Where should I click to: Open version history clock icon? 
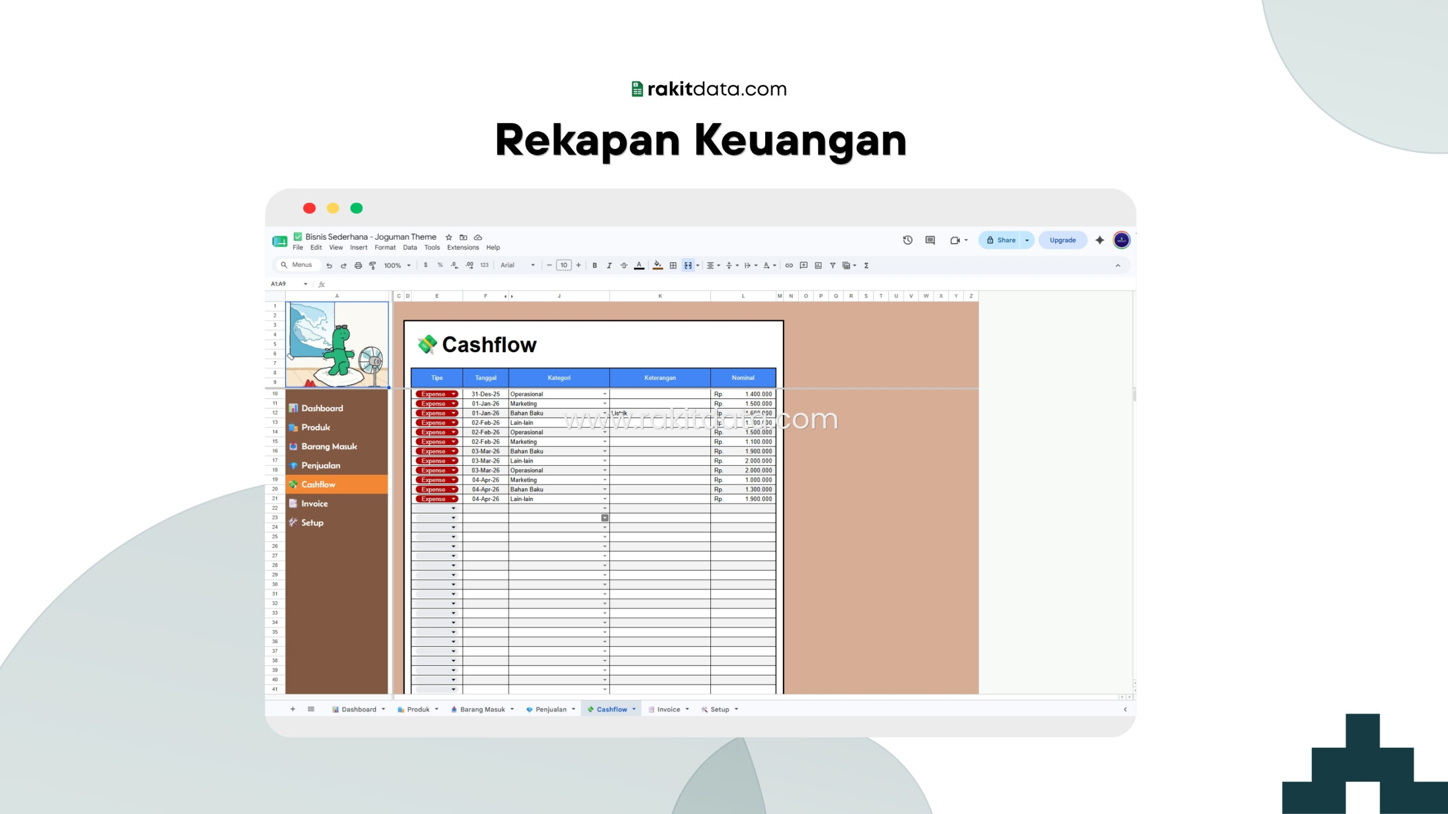[908, 240]
